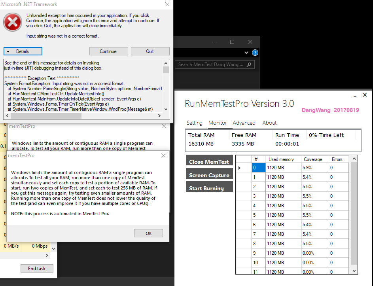Click the Coverage column header

[x=315, y=159]
